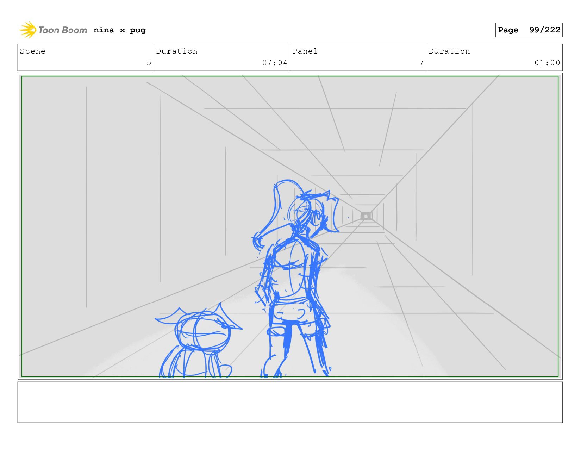Click the 'nina x pug' project title

[x=120, y=30]
